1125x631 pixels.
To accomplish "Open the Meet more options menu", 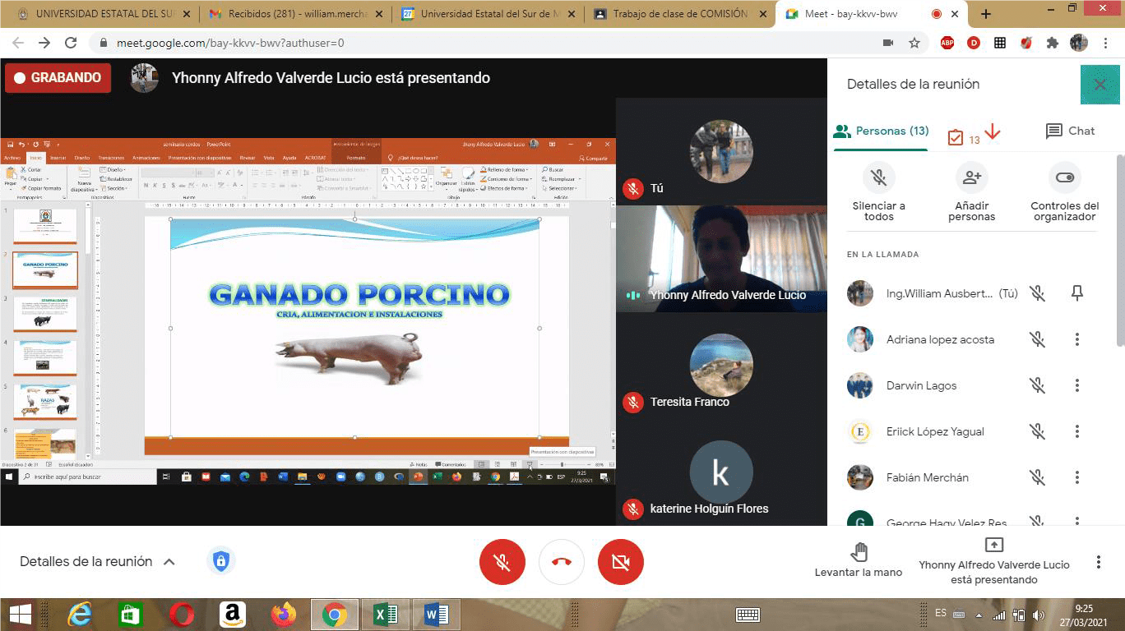I will click(x=1098, y=562).
